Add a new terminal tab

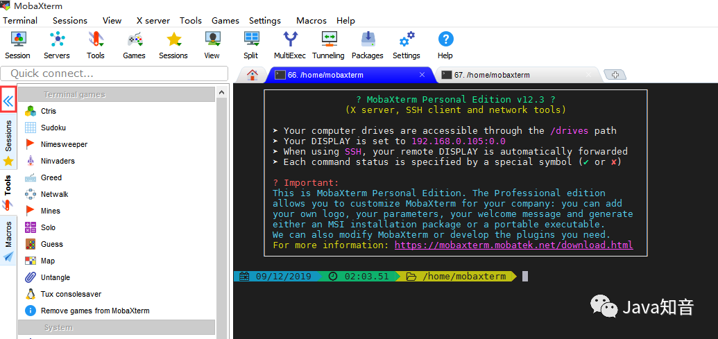point(615,76)
